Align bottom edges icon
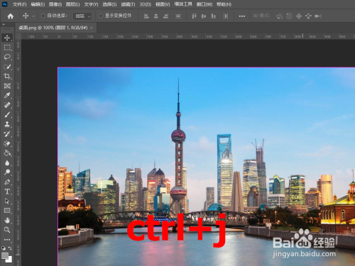The height and width of the screenshot is (266, 355). (x=213, y=16)
